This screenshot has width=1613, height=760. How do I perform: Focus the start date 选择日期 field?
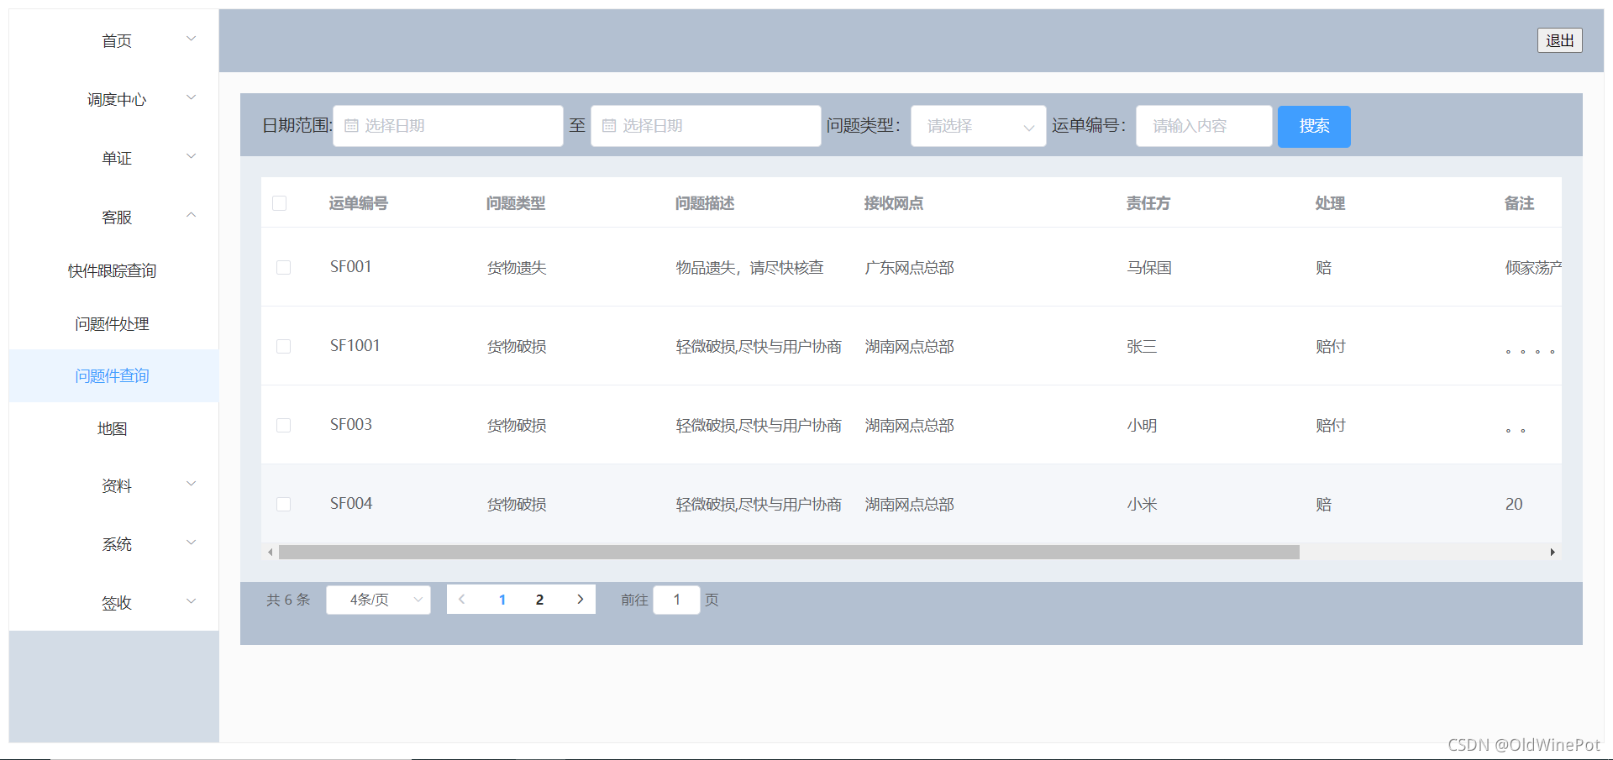[x=448, y=126]
